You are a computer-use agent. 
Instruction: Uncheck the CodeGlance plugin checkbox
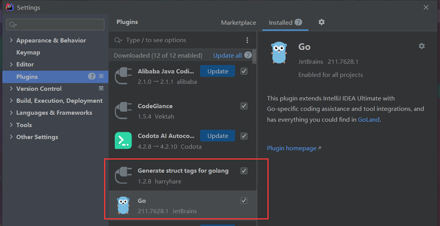(x=244, y=106)
